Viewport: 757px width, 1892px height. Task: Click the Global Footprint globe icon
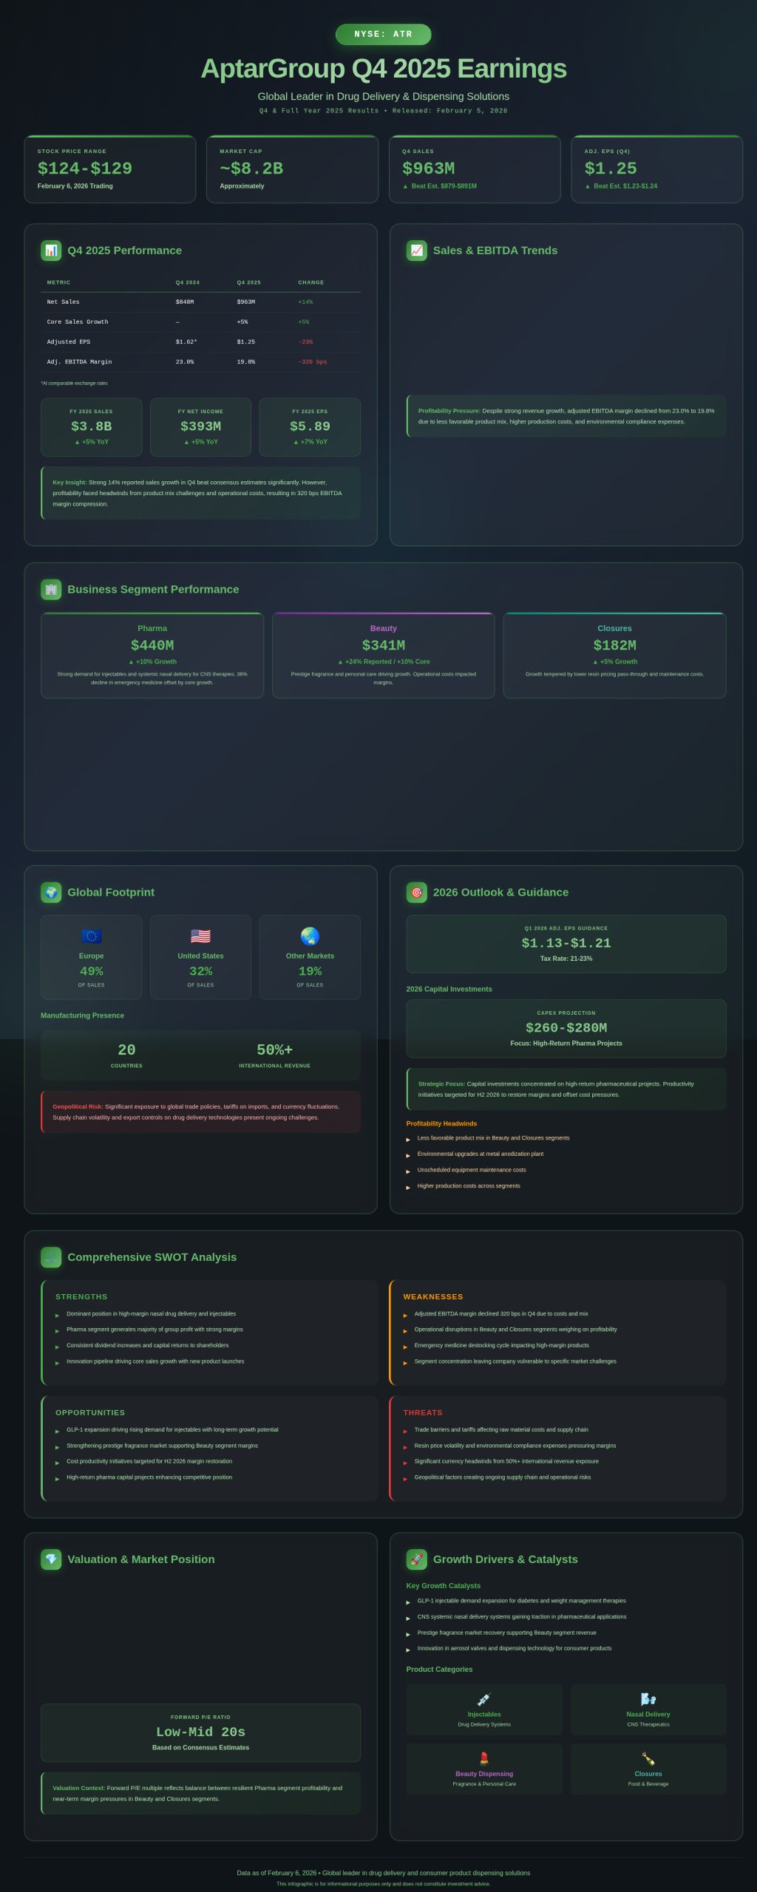pos(51,892)
